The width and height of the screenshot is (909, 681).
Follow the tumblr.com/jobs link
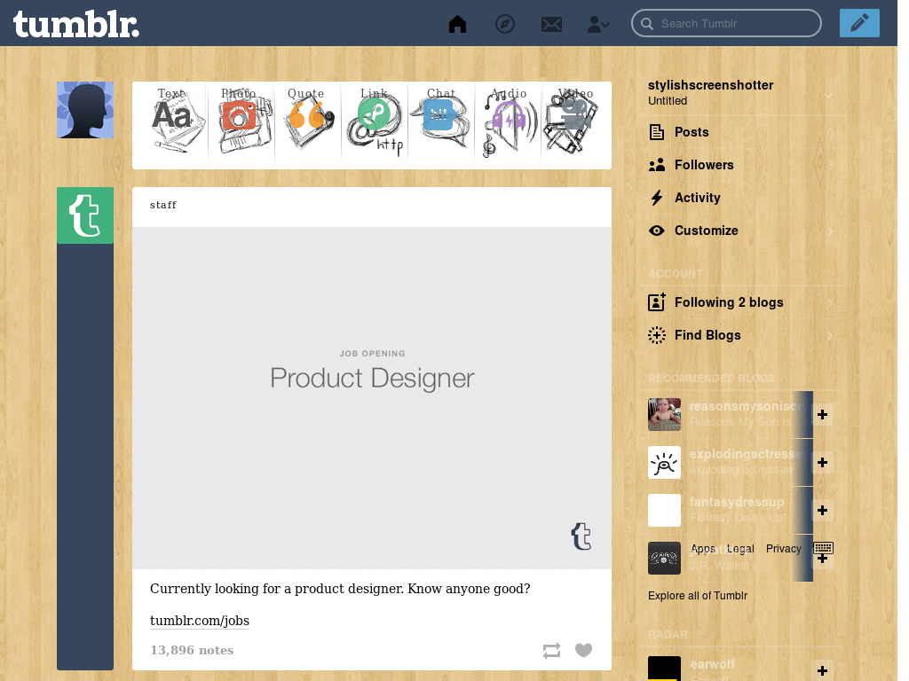(200, 621)
